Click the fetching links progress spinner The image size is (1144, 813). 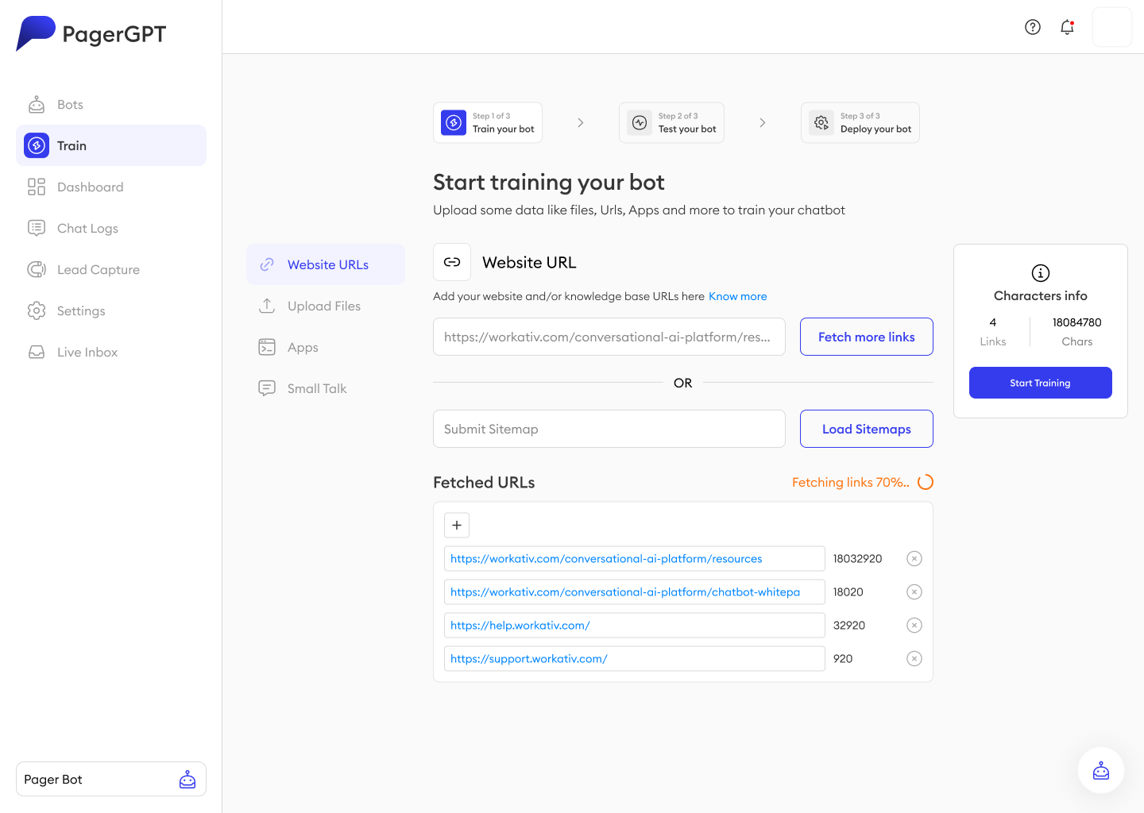tap(926, 482)
